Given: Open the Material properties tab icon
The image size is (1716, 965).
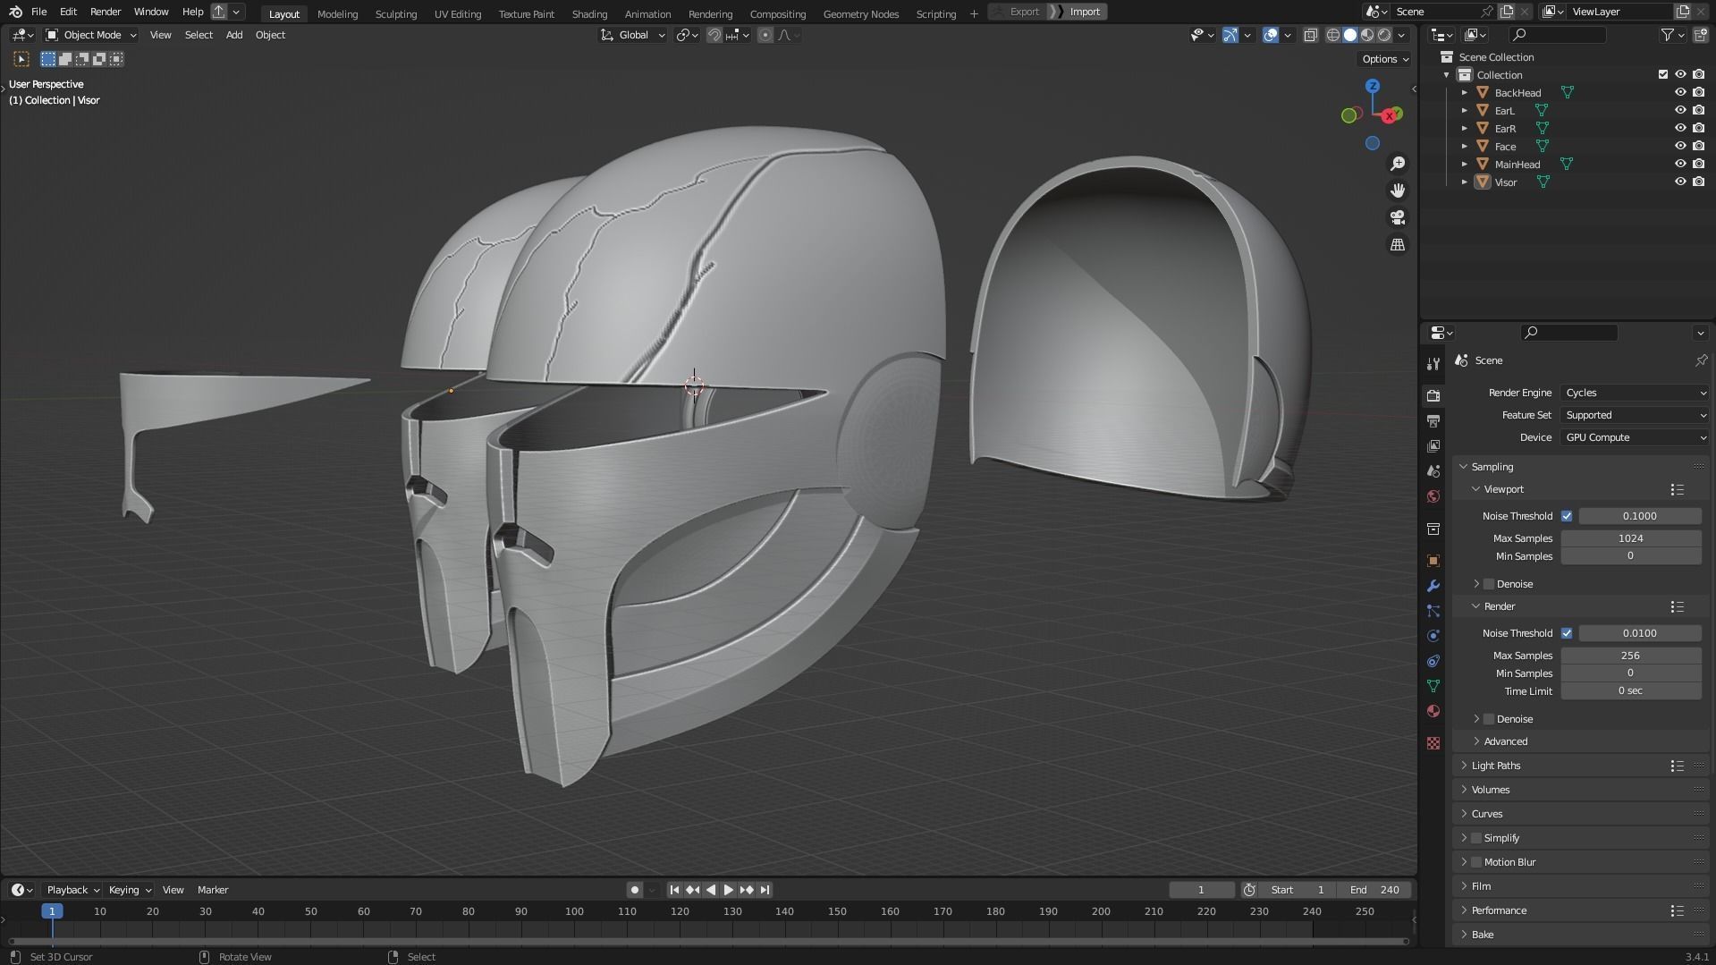Looking at the screenshot, I should [x=1433, y=711].
